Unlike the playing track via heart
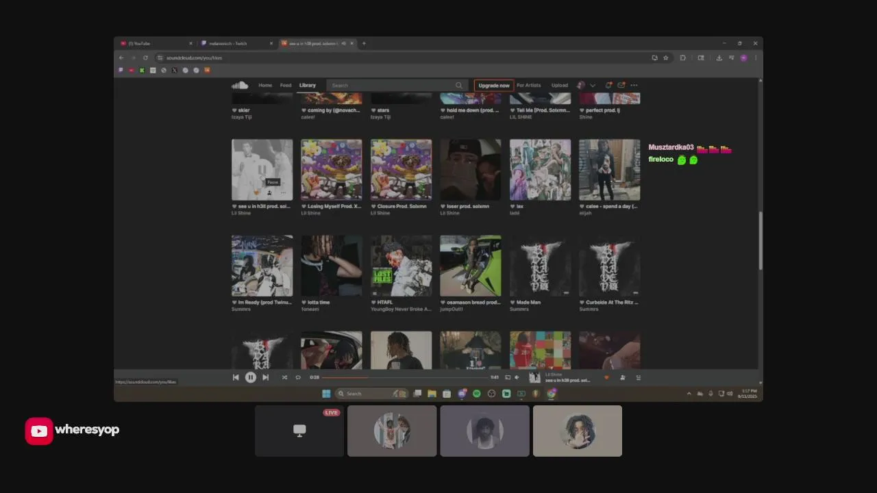877x493 pixels. point(606,377)
